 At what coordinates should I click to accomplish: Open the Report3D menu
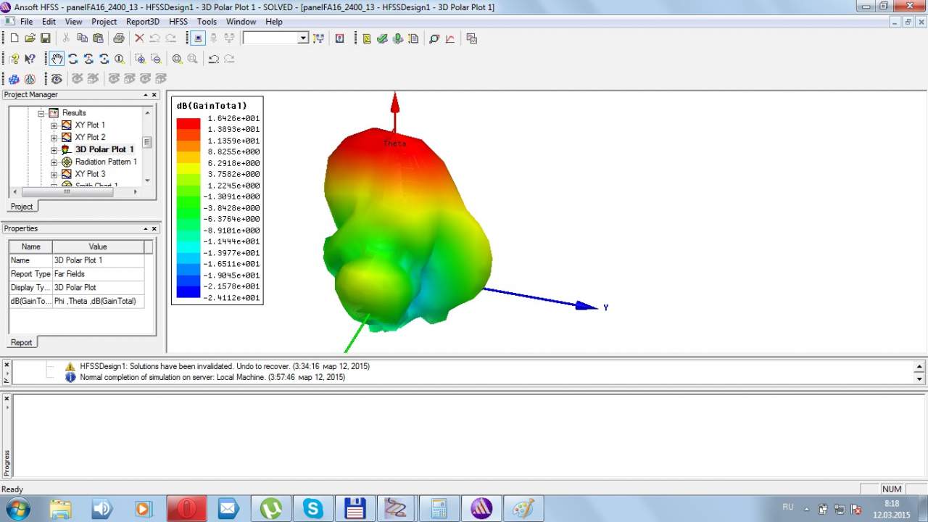click(x=142, y=22)
